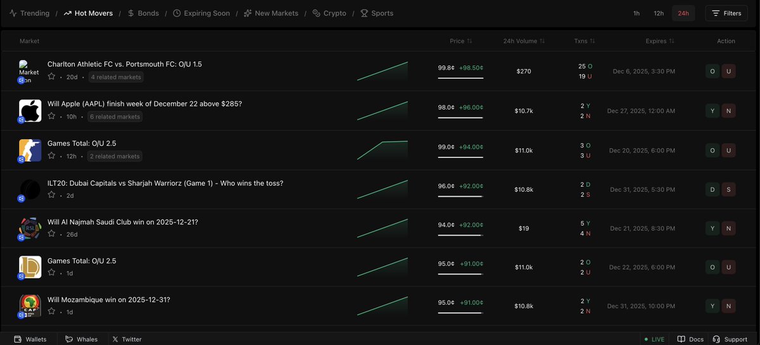
Task: Star the Mozambique win market
Action: click(52, 312)
